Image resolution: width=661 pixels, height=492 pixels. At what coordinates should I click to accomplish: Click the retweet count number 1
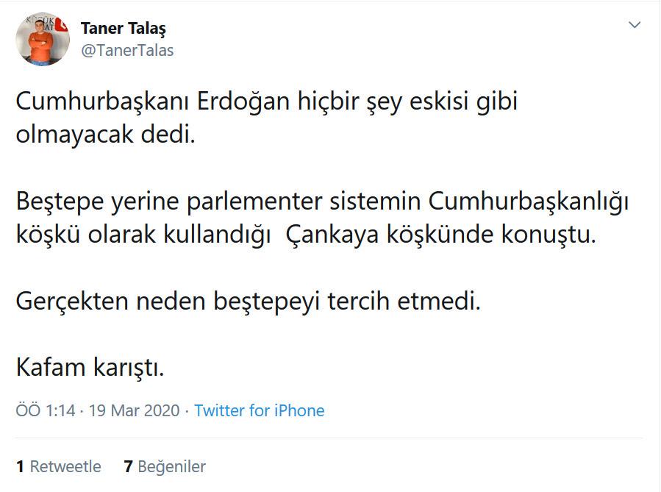click(x=21, y=466)
